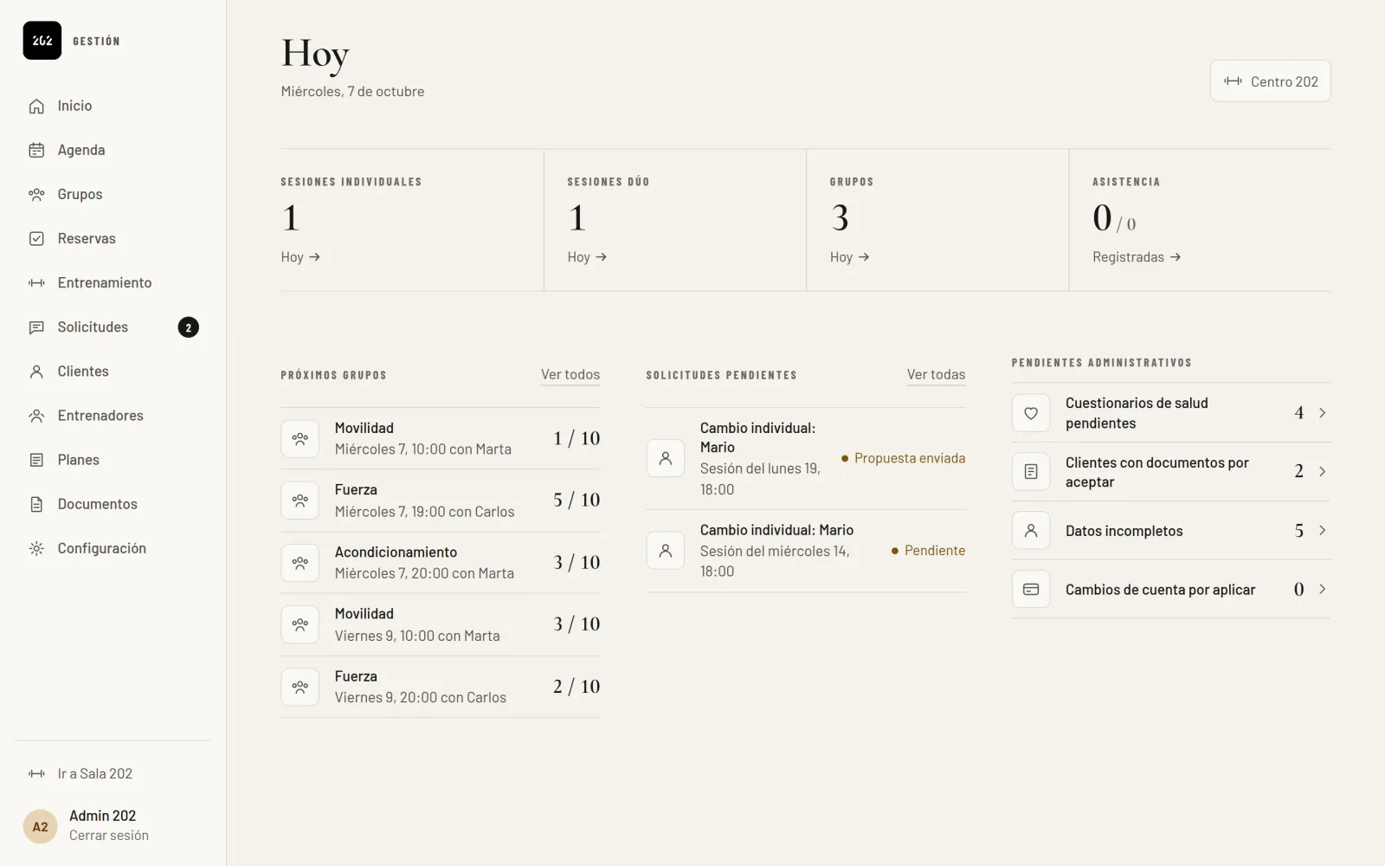Viewport: 1385px width, 866px height.
Task: Click the document icon for Clientes con documentos
Action: click(x=1031, y=472)
